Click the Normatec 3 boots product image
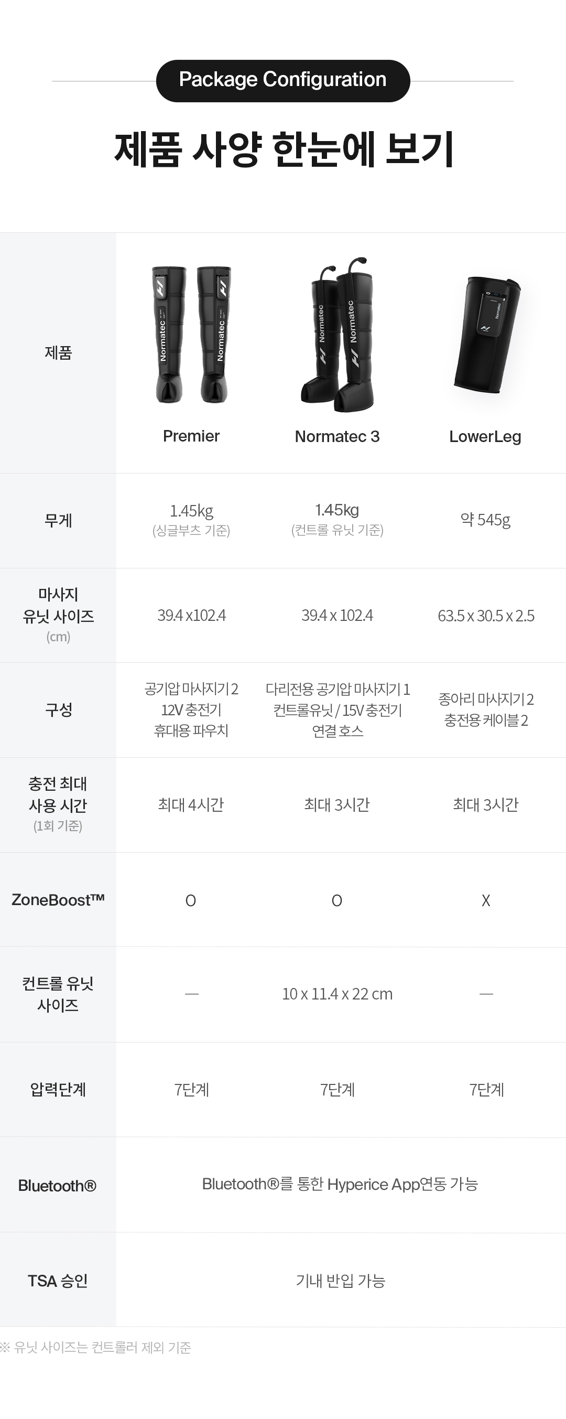Viewport: 566px width, 1419px height. (x=337, y=335)
